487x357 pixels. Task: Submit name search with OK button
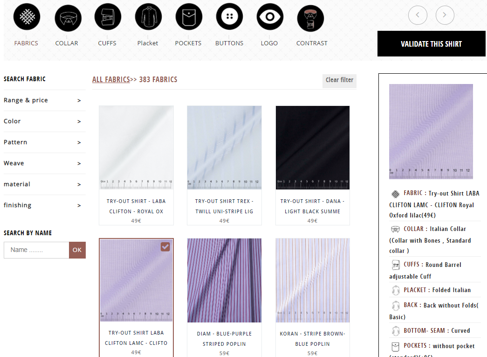77,250
